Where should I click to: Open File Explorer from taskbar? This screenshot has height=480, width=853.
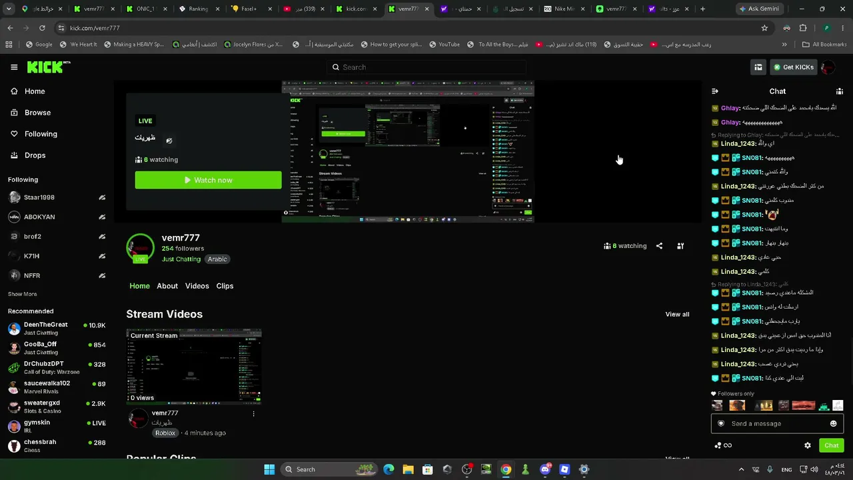(408, 469)
